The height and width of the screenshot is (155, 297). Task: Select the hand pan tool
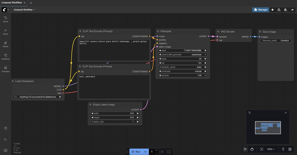252,149
